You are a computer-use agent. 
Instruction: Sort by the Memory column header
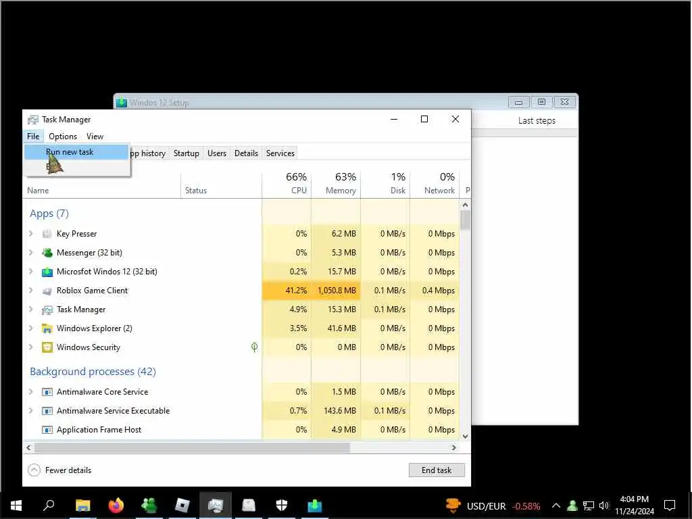(x=336, y=184)
